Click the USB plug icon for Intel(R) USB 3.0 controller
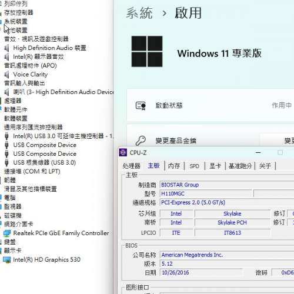The width and height of the screenshot is (294, 294). pos(6,136)
